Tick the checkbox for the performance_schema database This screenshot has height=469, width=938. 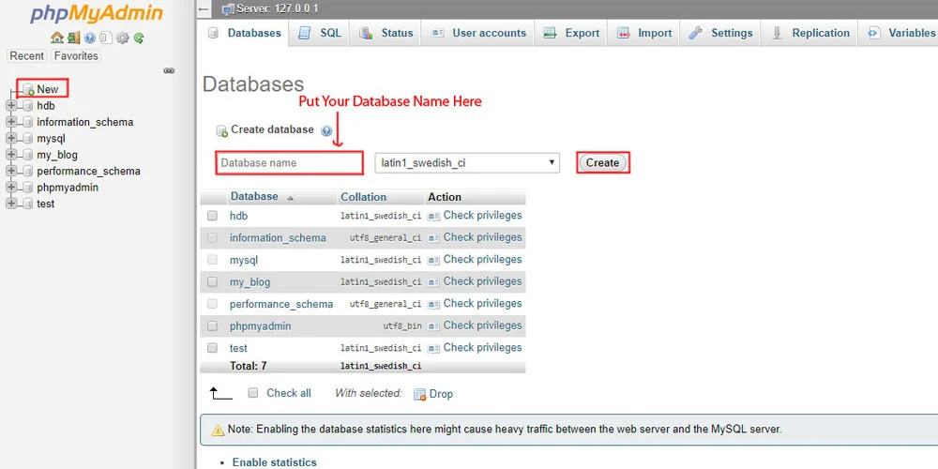[212, 304]
